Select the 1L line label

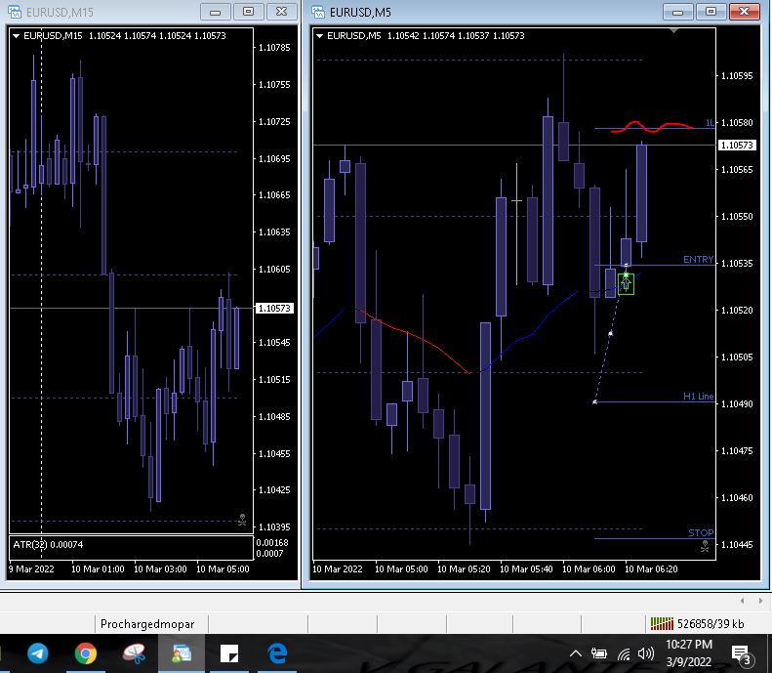point(710,123)
